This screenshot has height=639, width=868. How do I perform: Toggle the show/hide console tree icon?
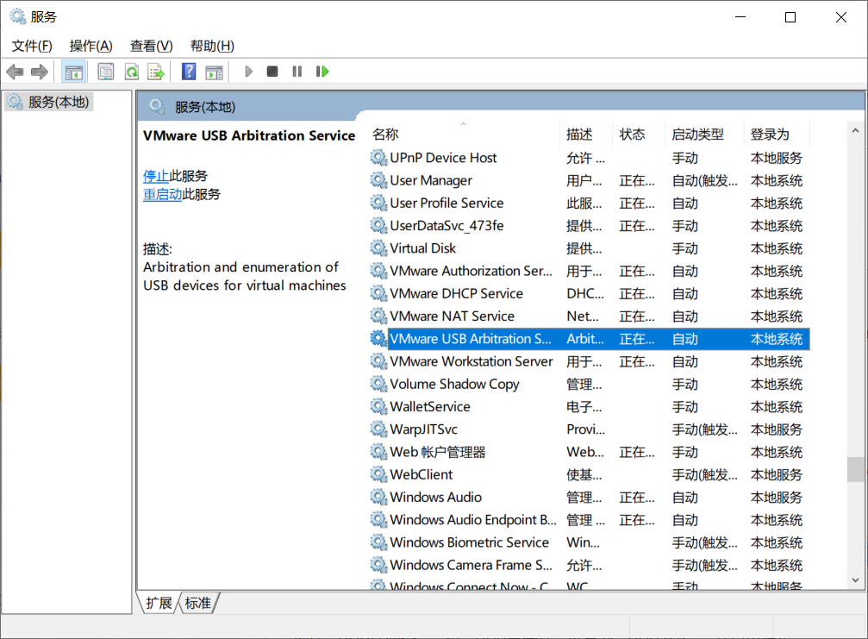(x=73, y=72)
